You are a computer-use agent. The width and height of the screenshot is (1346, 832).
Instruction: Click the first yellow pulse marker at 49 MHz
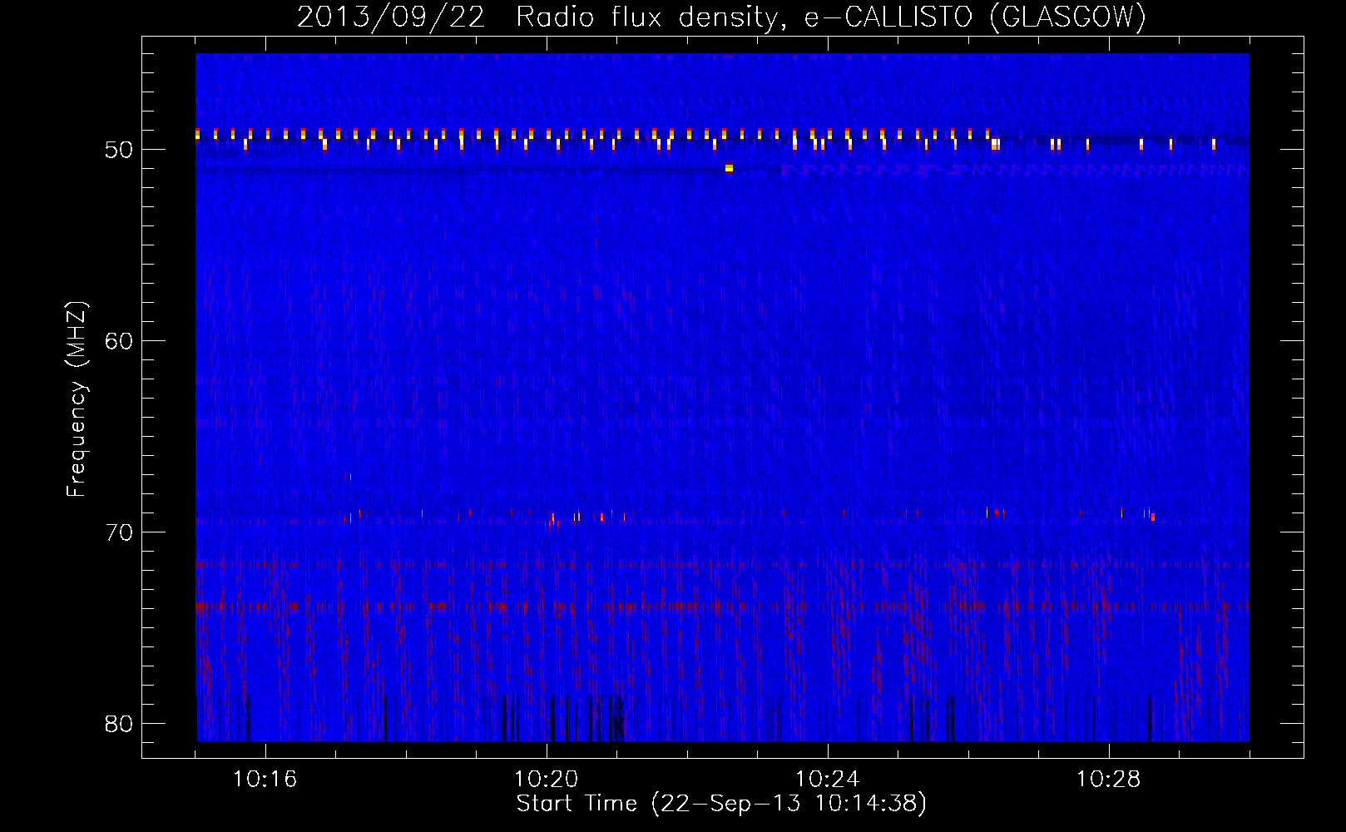198,134
